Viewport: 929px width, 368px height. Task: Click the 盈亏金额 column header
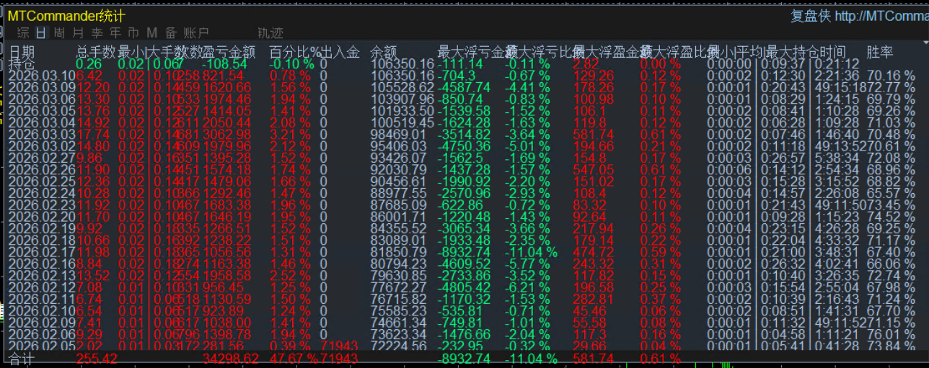230,52
